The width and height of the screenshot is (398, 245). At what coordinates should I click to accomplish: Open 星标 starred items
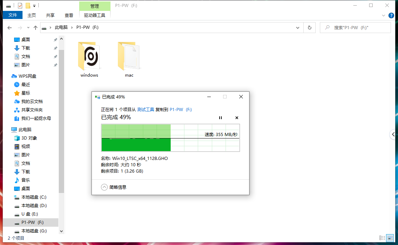click(x=26, y=93)
